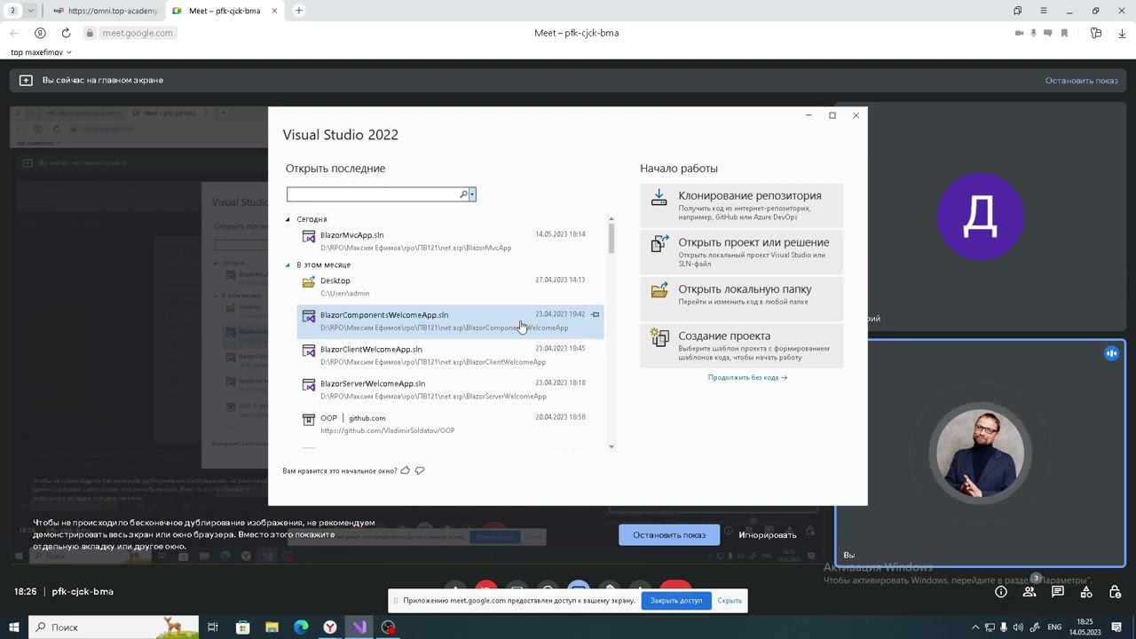Open the Desktop recent folder entry

450,287
